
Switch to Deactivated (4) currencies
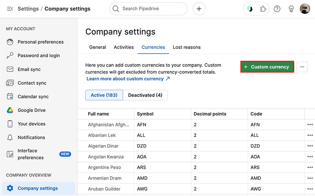coord(145,95)
